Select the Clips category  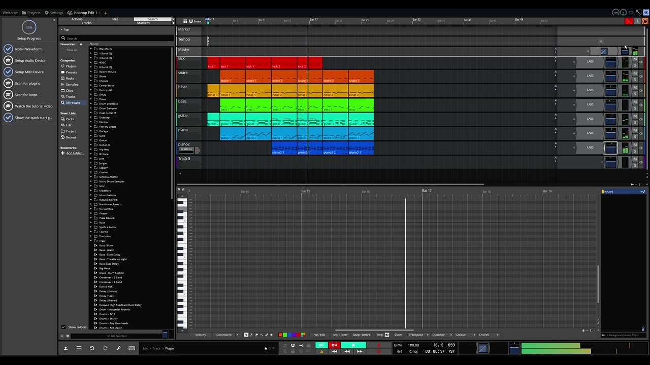pyautogui.click(x=69, y=91)
